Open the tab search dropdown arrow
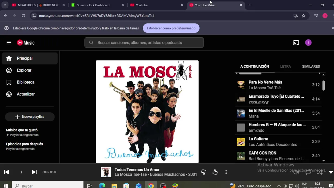 5,5
